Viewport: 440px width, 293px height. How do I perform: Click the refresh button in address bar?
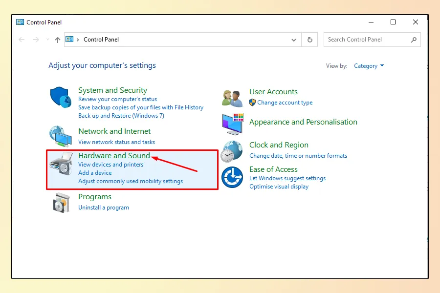(309, 40)
